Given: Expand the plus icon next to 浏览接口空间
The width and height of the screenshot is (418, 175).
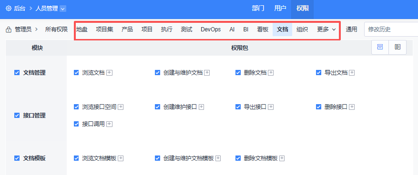Looking at the screenshot, I should click(x=121, y=107).
